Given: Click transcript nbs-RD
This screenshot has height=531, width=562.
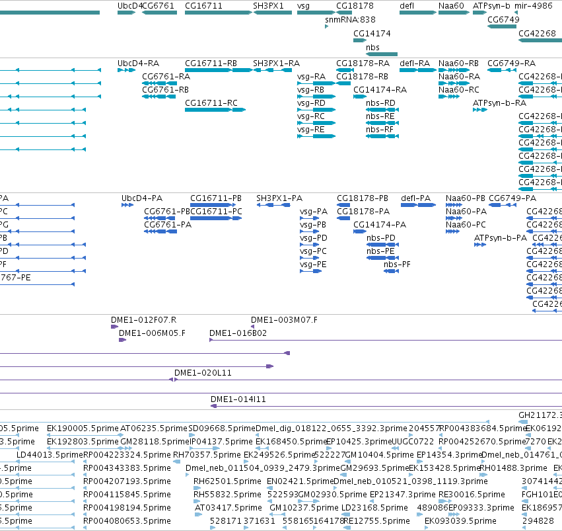Looking at the screenshot, I should (380, 103).
